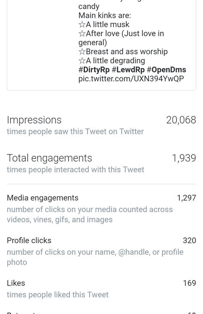203x314 pixels.
Task: Click 'times people liked this Tweet' description
Action: [57, 295]
